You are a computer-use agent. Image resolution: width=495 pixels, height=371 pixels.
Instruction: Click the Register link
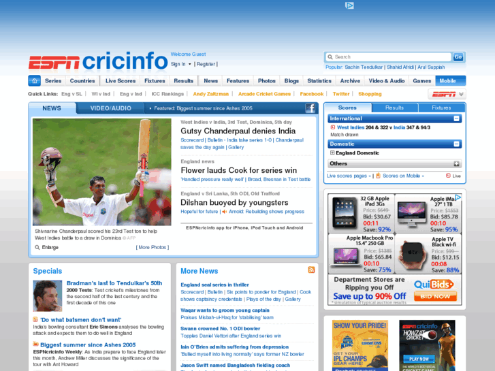coord(206,64)
